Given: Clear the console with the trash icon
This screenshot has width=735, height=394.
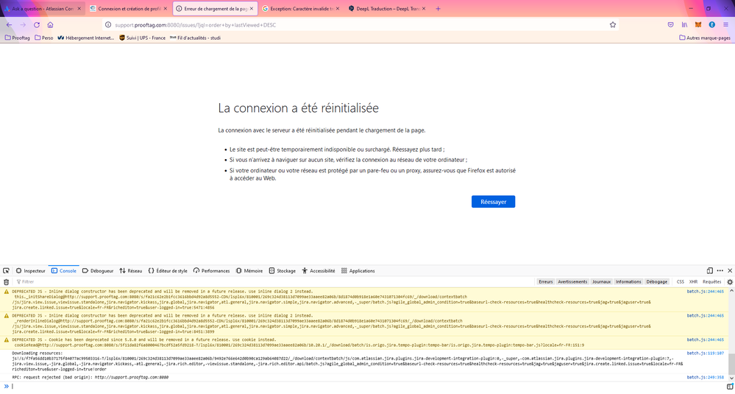Looking at the screenshot, I should coord(6,282).
